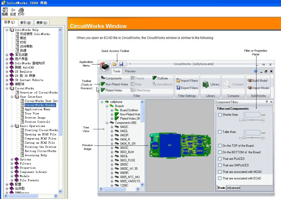Click the open folder icon in Quick Access Toolbar
Image resolution: width=281 pixels, height=199 pixels.
(115, 64)
